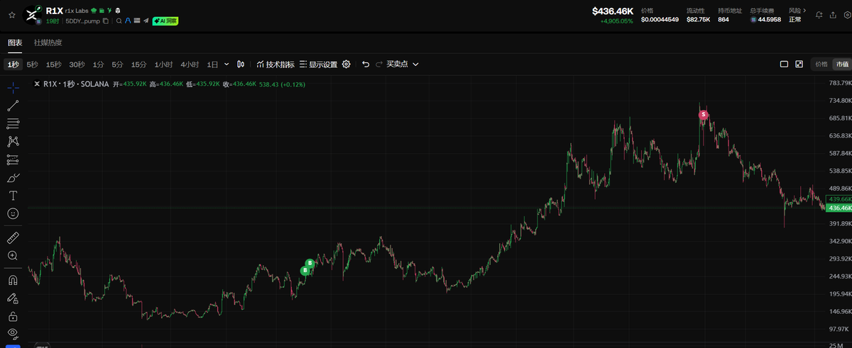Redo the chart action
Viewport: 852px width, 348px height.
[x=378, y=64]
